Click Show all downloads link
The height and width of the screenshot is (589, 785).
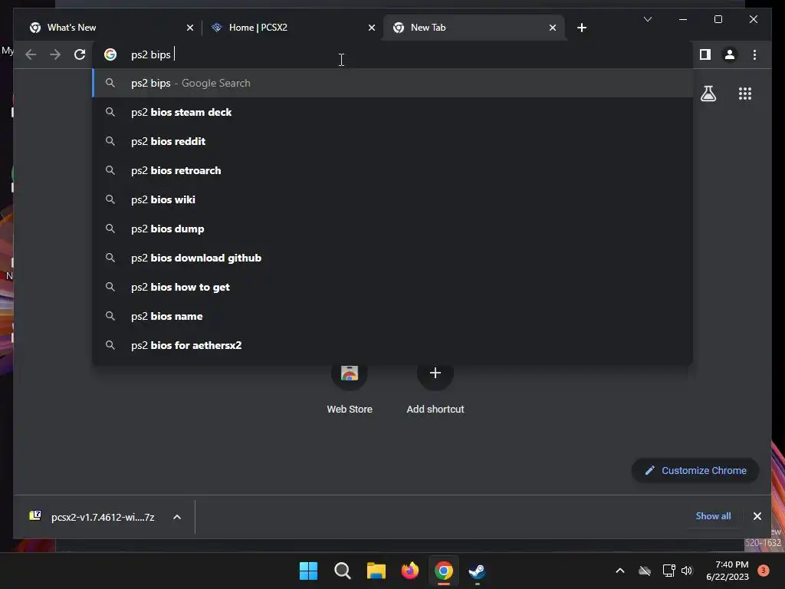(x=713, y=516)
